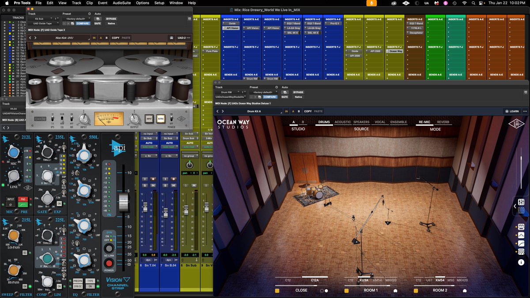Open the Track menu in menu bar
The image size is (530, 298).
coord(76,3)
